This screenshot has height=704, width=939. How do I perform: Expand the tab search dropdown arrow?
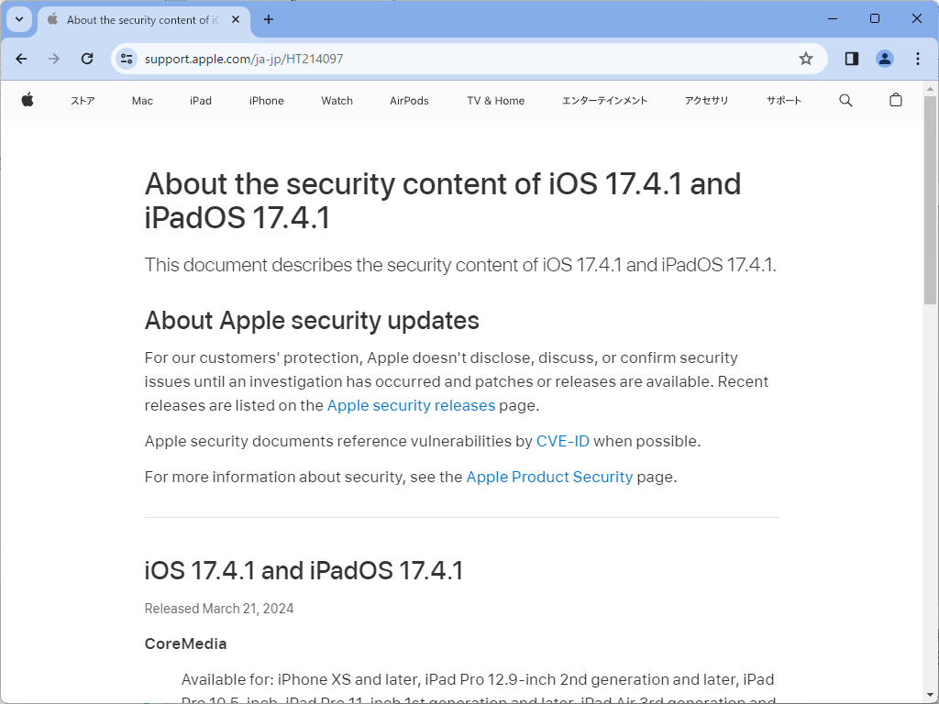(18, 19)
